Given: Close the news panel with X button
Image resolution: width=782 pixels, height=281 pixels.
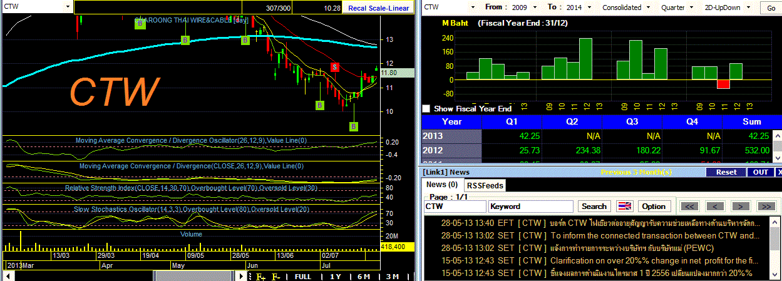Looking at the screenshot, I should click(x=778, y=172).
